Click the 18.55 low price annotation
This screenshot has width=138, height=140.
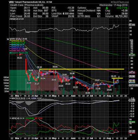[x=87, y=93]
